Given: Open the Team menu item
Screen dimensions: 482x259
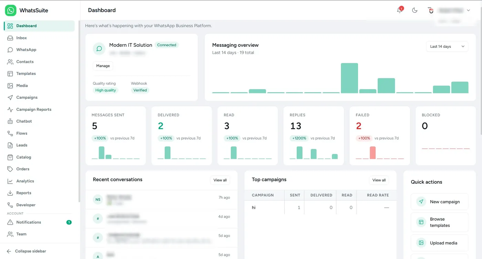Looking at the screenshot, I should click(x=39, y=234).
